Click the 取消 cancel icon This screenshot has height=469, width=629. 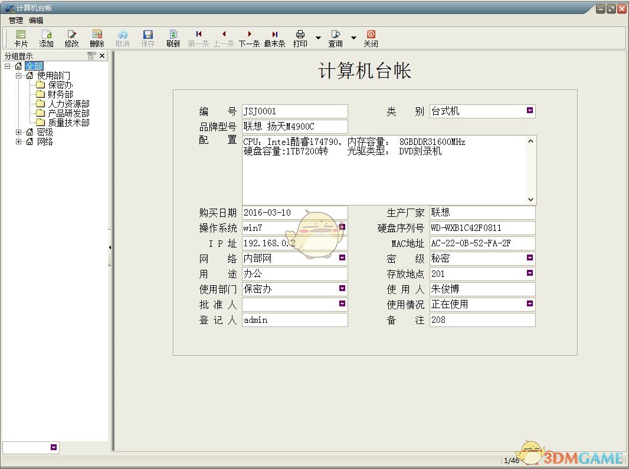(122, 38)
